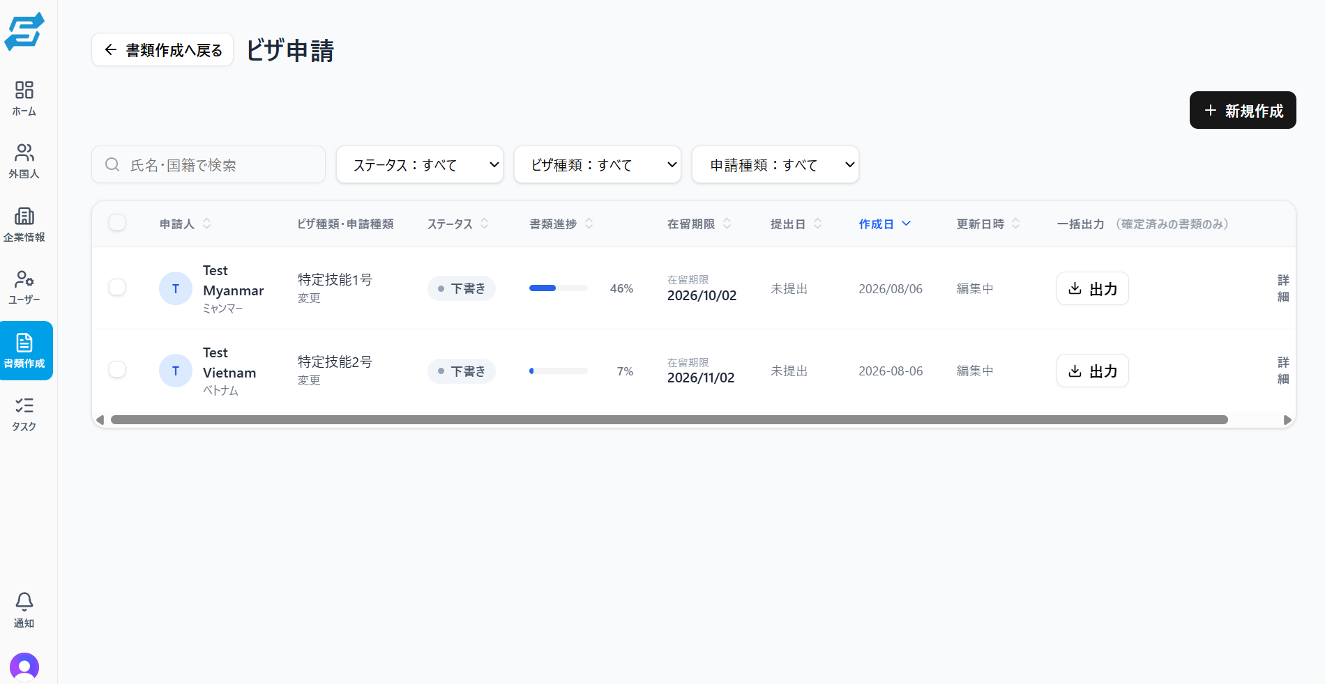Sort by 提出日 column header
1325x684 pixels.
[x=796, y=224]
